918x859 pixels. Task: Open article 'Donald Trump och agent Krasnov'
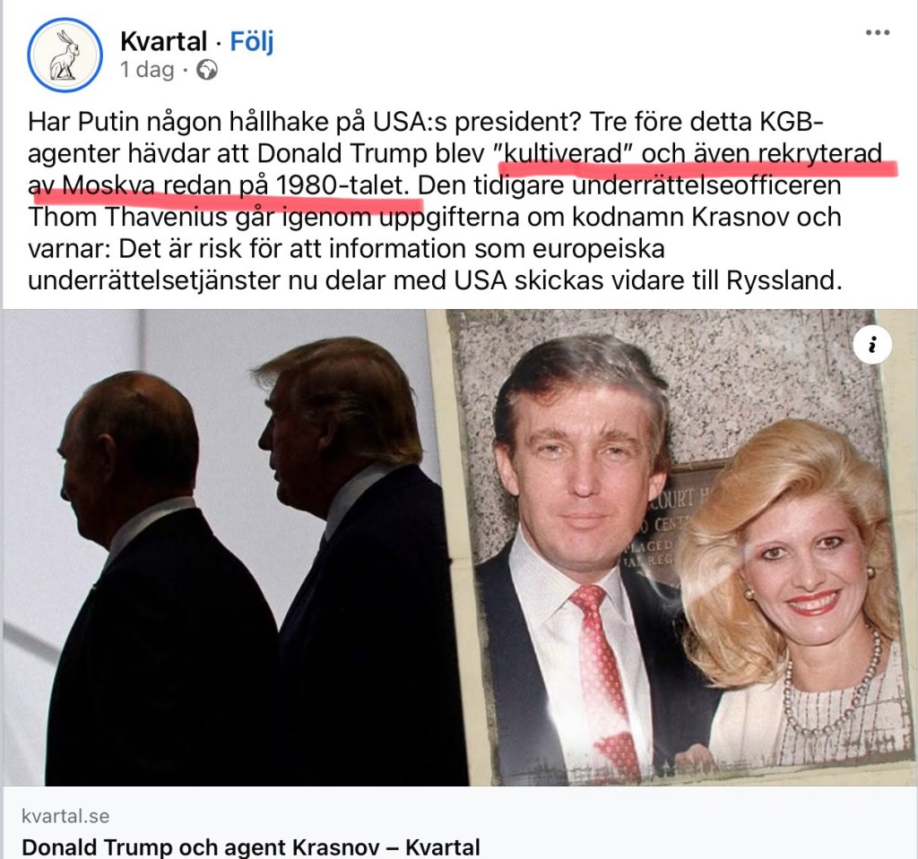click(251, 847)
